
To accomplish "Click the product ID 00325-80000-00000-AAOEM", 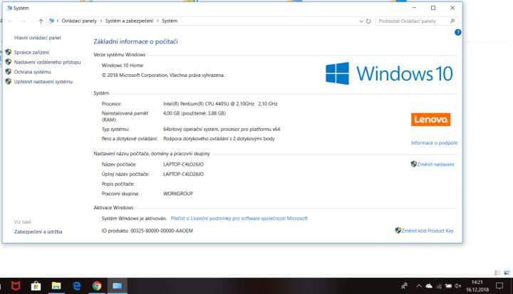I will coord(162,231).
